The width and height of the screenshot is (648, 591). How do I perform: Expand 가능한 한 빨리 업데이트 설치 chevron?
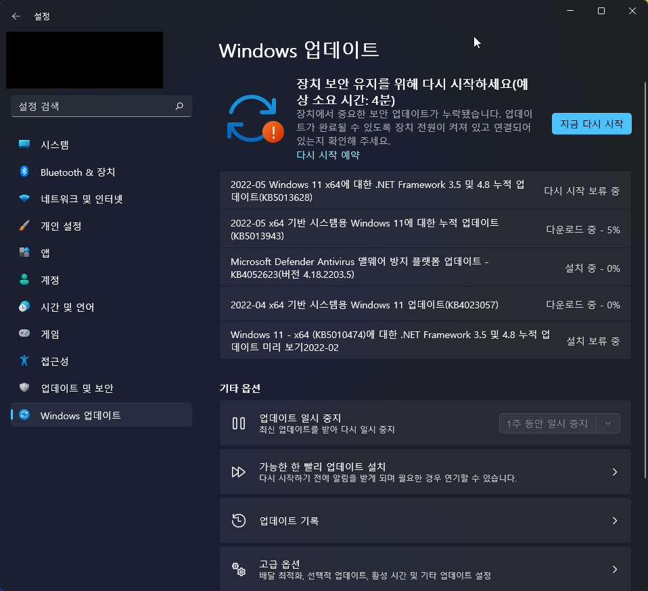[x=615, y=472]
